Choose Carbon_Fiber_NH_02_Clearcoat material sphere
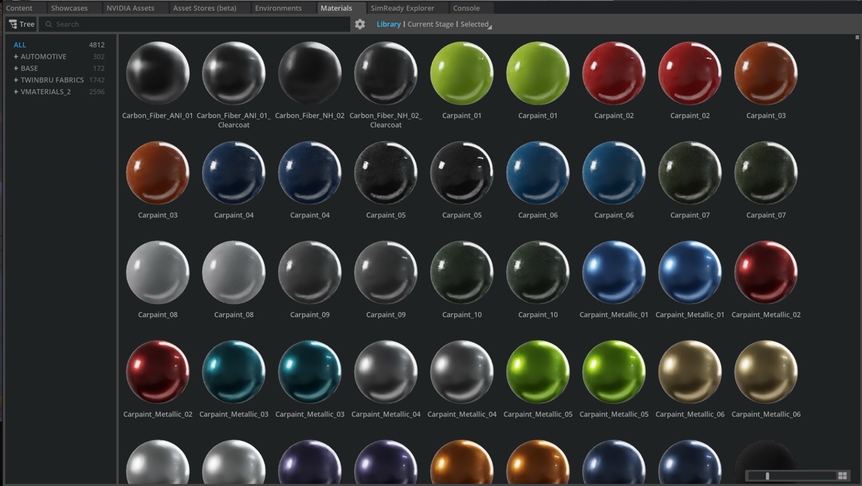The image size is (862, 486). (x=386, y=73)
